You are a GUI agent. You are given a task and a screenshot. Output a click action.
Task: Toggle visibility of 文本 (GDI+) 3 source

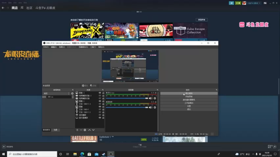point(100,104)
